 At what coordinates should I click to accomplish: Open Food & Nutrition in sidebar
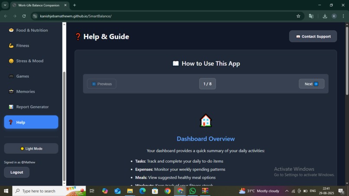tap(31, 30)
